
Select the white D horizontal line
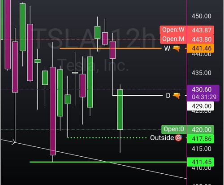point(138,95)
